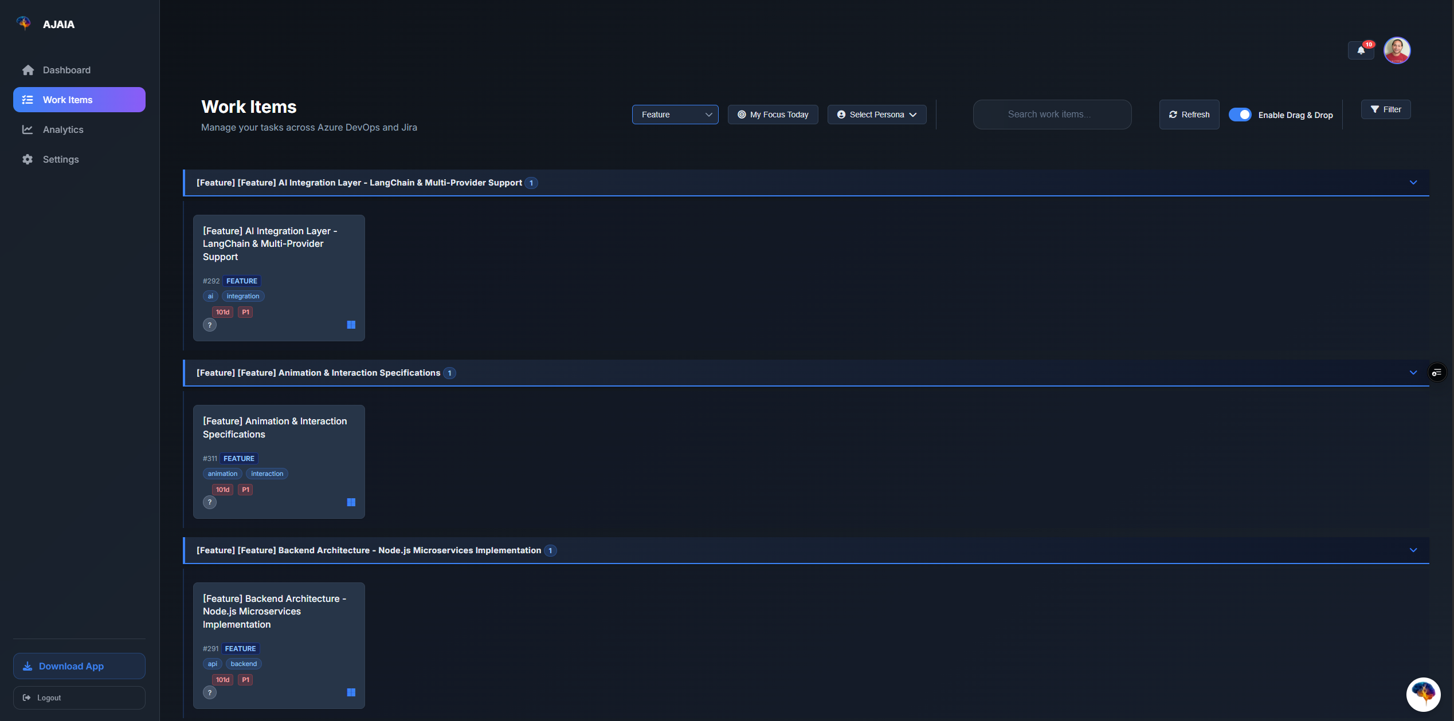Open the Select Persona dropdown
The image size is (1454, 721).
pos(876,115)
